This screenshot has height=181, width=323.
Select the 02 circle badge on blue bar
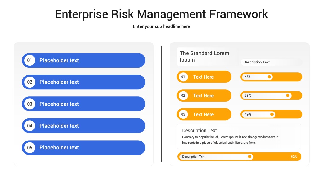pos(30,82)
